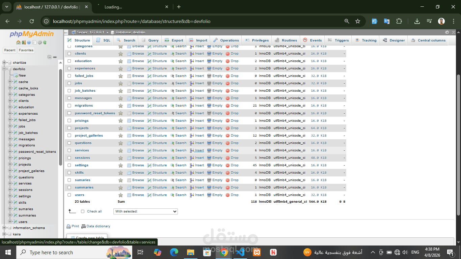
Task: Empty the sessions table
Action: (215, 158)
